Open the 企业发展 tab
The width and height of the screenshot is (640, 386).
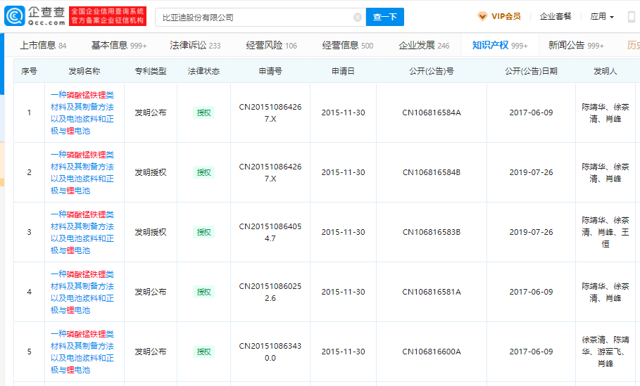(x=423, y=46)
